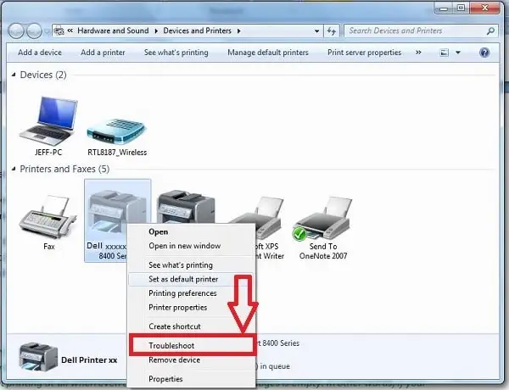Click the 8400 Series text in the details pane
The height and width of the screenshot is (390, 509).
[281, 343]
